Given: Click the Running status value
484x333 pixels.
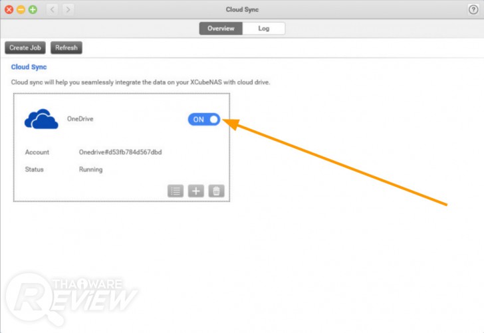Looking at the screenshot, I should click(90, 169).
